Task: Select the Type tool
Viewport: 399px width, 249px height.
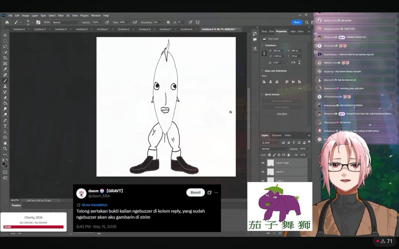Action: point(5,126)
